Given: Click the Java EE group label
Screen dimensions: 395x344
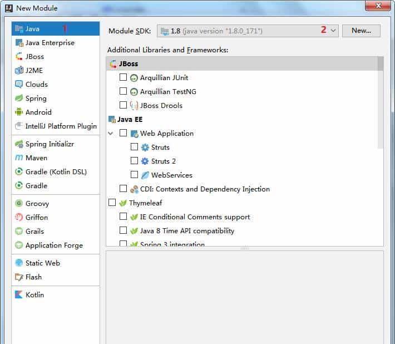Looking at the screenshot, I should tap(130, 119).
